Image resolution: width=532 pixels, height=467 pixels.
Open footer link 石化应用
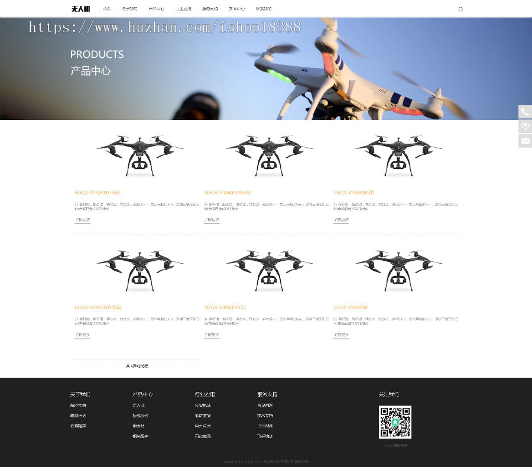point(203,436)
